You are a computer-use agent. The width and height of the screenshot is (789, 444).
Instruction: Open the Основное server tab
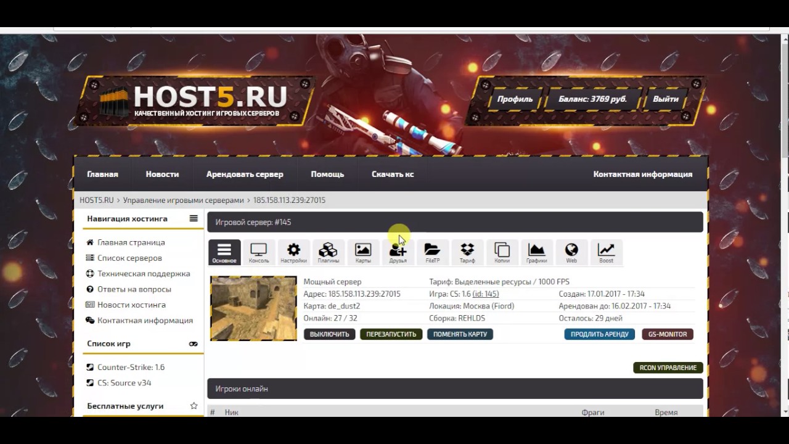(x=224, y=253)
